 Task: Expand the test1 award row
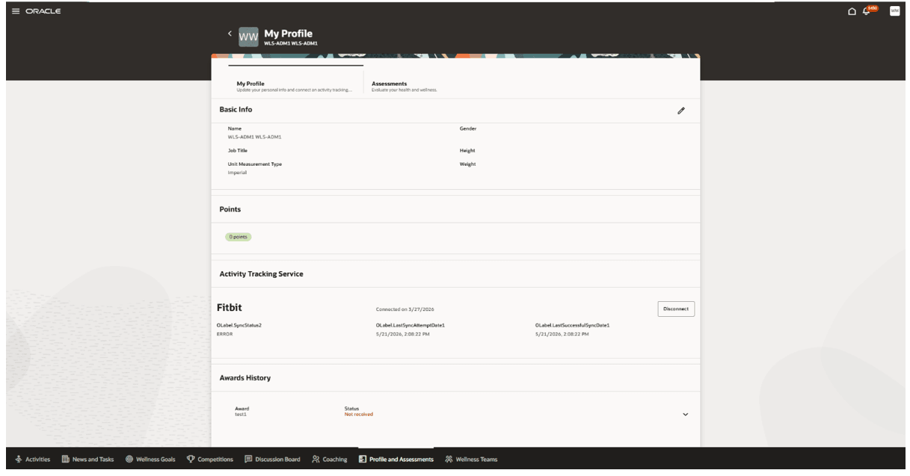click(686, 415)
